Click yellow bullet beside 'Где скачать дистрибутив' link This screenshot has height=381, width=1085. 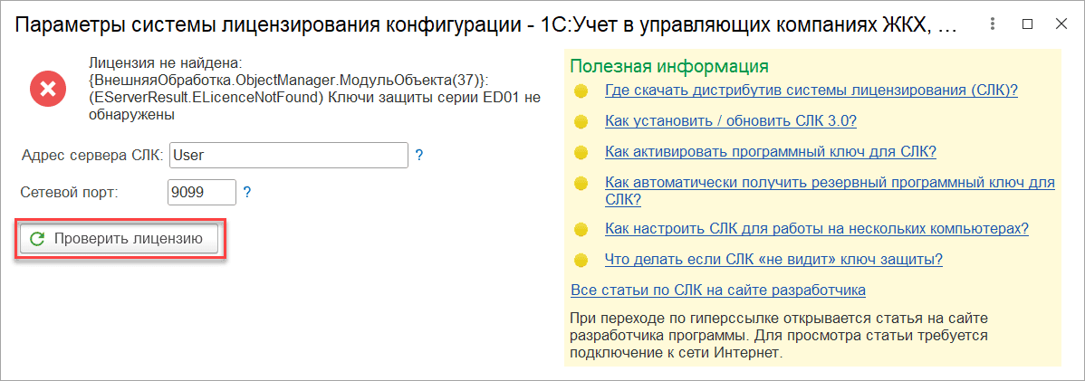click(581, 90)
